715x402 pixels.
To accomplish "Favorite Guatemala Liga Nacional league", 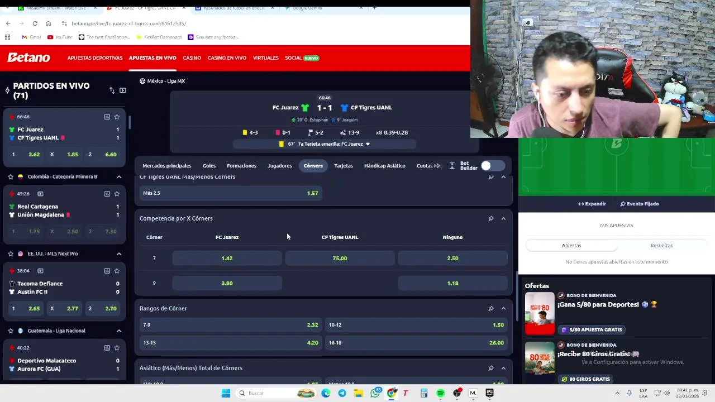I will 11,331.
